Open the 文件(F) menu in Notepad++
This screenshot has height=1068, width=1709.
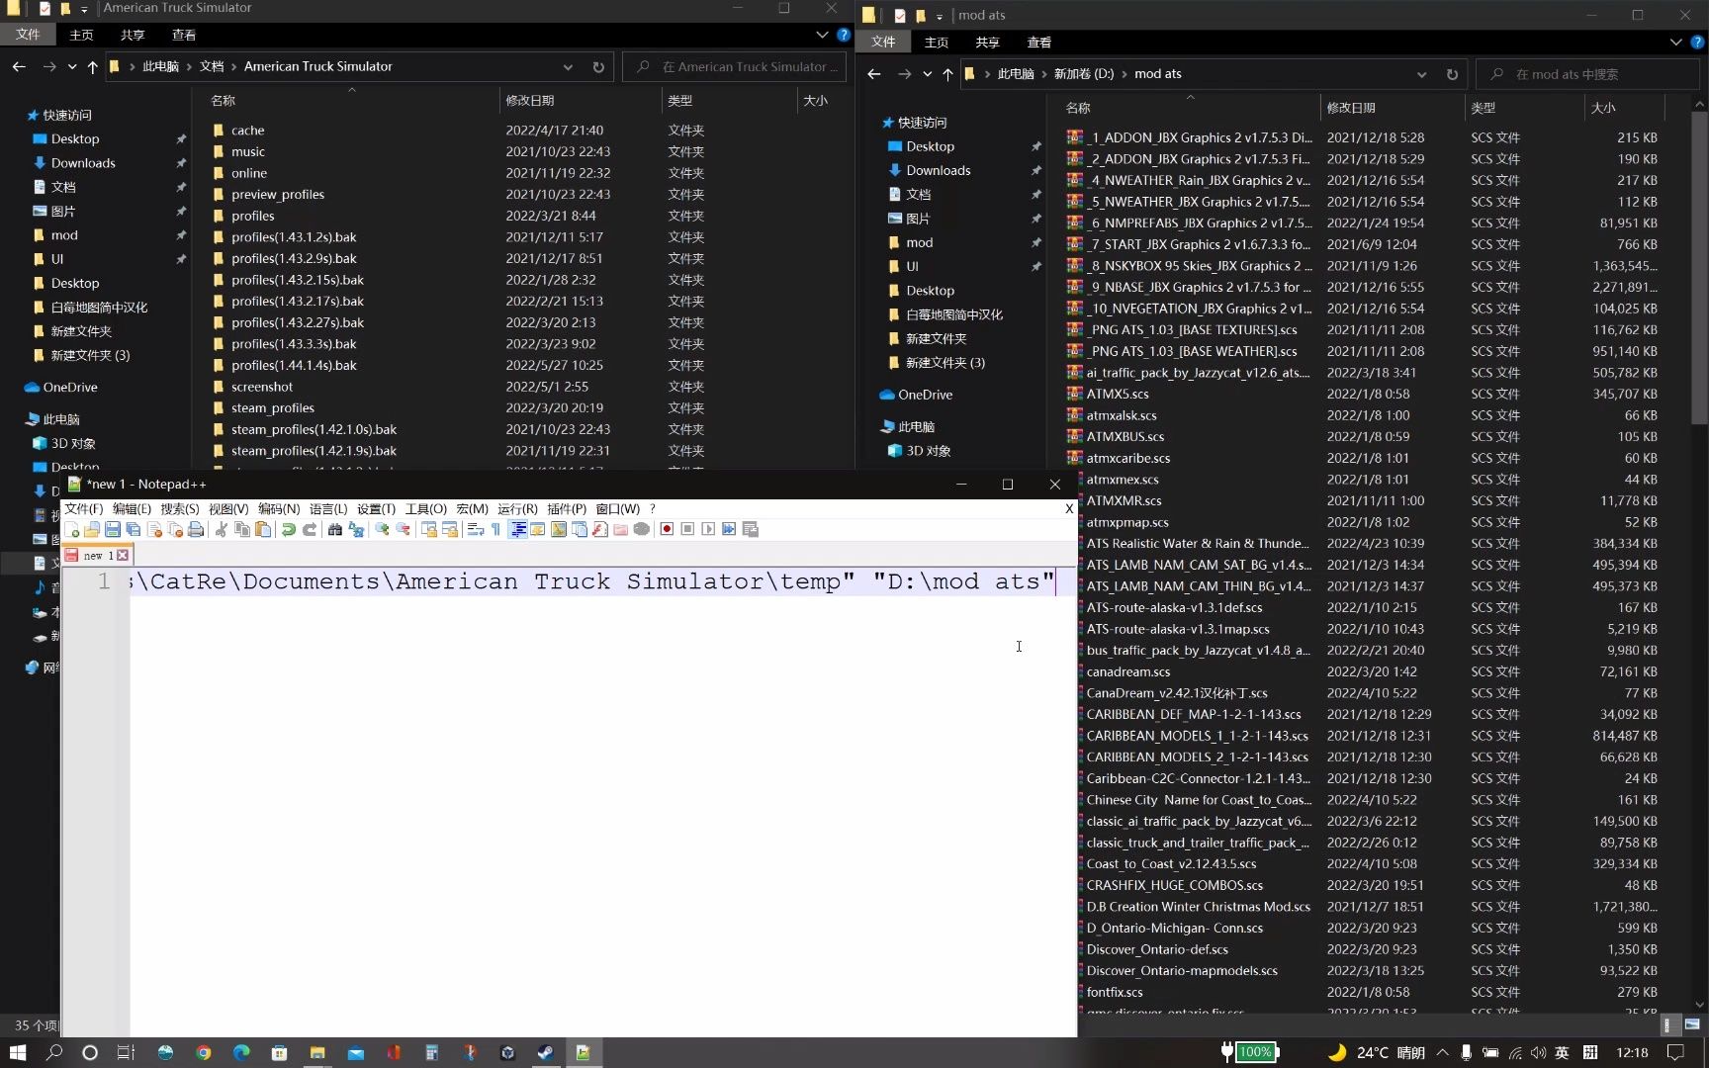84,508
